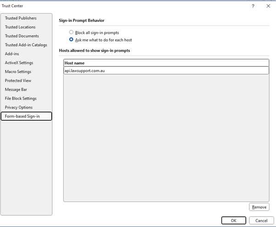Open Trusted Add-in Catalogs section
This screenshot has width=276, height=227.
click(x=26, y=45)
